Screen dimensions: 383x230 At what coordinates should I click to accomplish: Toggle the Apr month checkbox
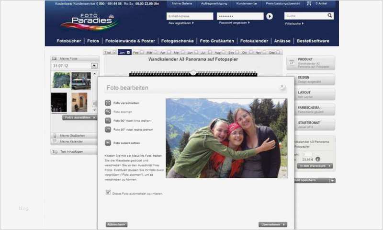tap(169, 52)
